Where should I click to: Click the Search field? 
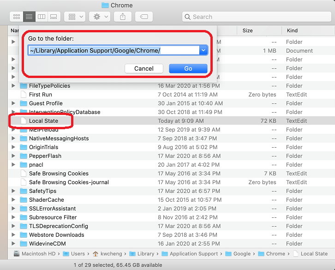[257, 17]
